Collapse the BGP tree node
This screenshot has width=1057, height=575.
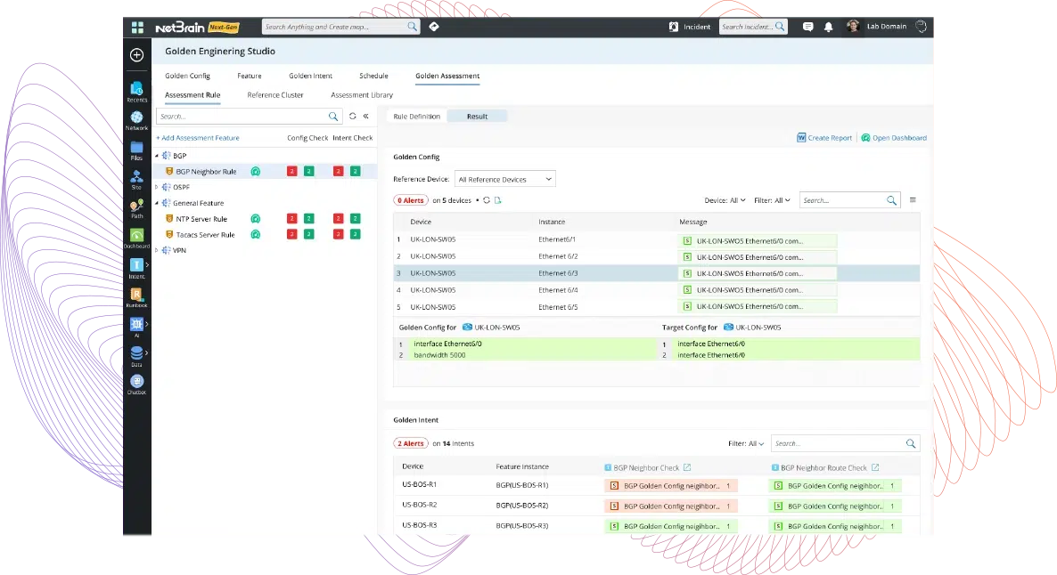pos(157,156)
